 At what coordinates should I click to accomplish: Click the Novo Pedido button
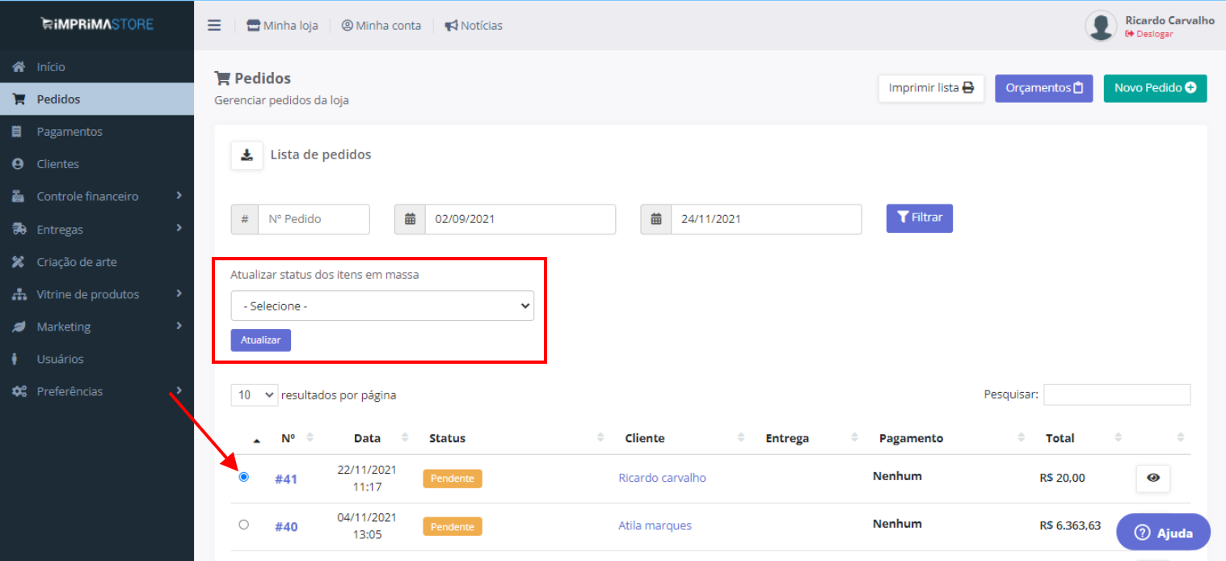point(1155,88)
